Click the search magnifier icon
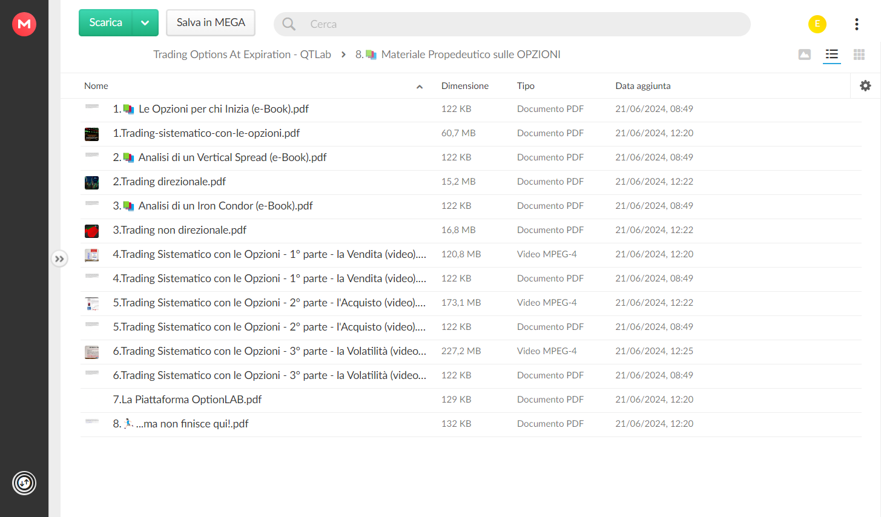This screenshot has height=517, width=881. [289, 24]
